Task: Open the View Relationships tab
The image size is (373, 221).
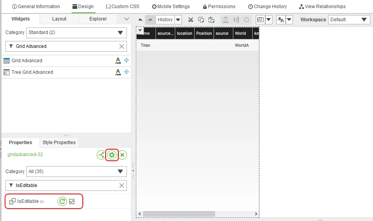Action: point(322,7)
